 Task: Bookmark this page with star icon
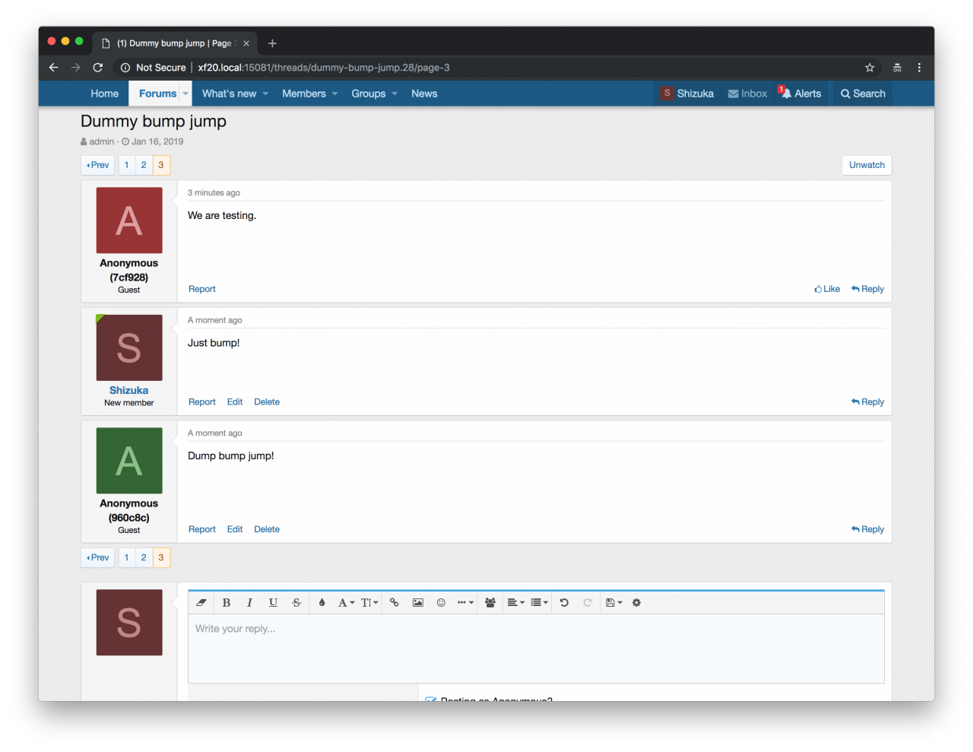click(870, 68)
